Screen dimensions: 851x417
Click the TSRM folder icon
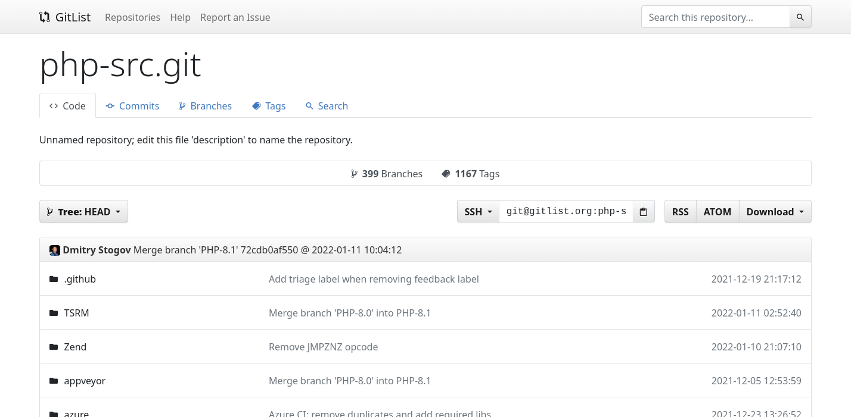pos(54,313)
